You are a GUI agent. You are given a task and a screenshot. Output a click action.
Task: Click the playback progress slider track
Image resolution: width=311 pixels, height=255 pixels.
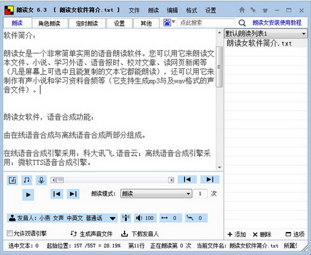pyautogui.click(x=113, y=180)
